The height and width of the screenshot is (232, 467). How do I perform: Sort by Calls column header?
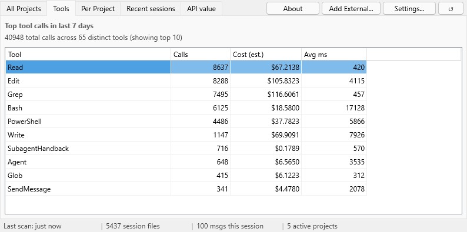point(201,55)
